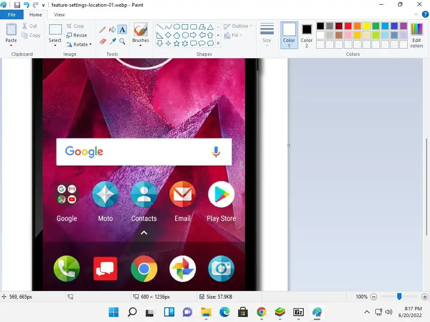Choose the Triangle shape
Screen dimensions: 430x322
pos(210,27)
